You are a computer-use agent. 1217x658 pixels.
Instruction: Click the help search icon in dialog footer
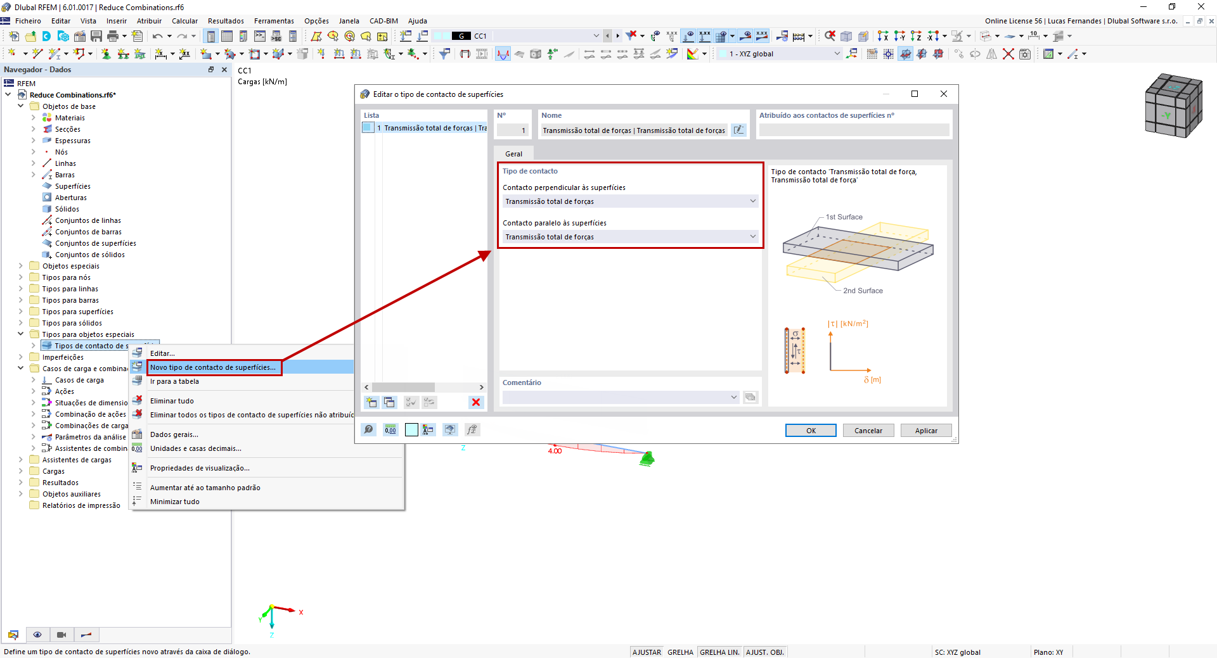tap(368, 430)
